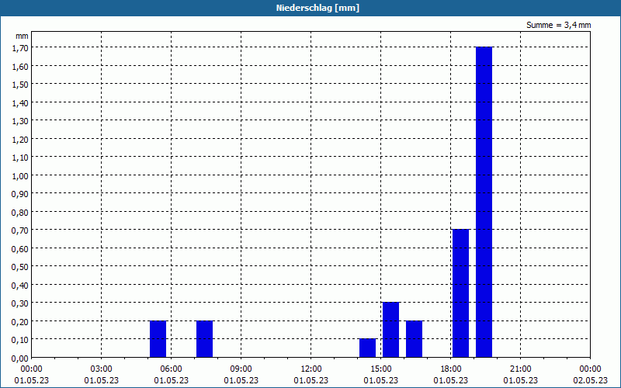Image resolution: width=621 pixels, height=388 pixels.
Task: Click the 0,80 y-axis label
Action: [20, 212]
